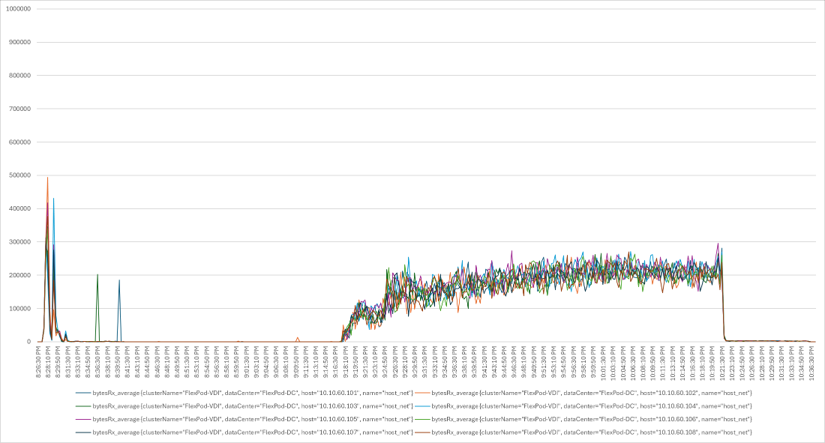Click the 600000 y-axis label
825x443 pixels.
(x=19, y=142)
